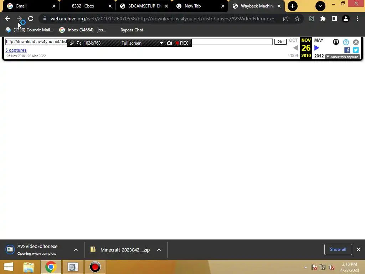Open the Windows Start button
The width and height of the screenshot is (365, 274).
point(9,267)
